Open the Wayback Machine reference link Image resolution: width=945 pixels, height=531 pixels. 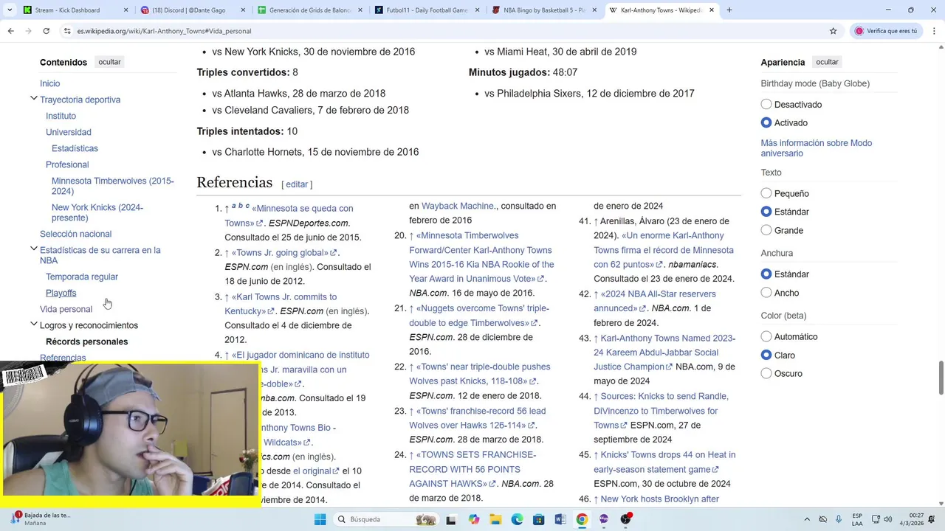click(x=458, y=206)
